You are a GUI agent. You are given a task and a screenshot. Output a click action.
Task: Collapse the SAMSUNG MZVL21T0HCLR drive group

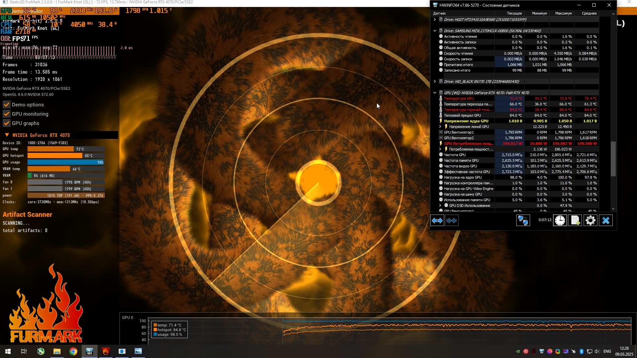click(x=435, y=31)
